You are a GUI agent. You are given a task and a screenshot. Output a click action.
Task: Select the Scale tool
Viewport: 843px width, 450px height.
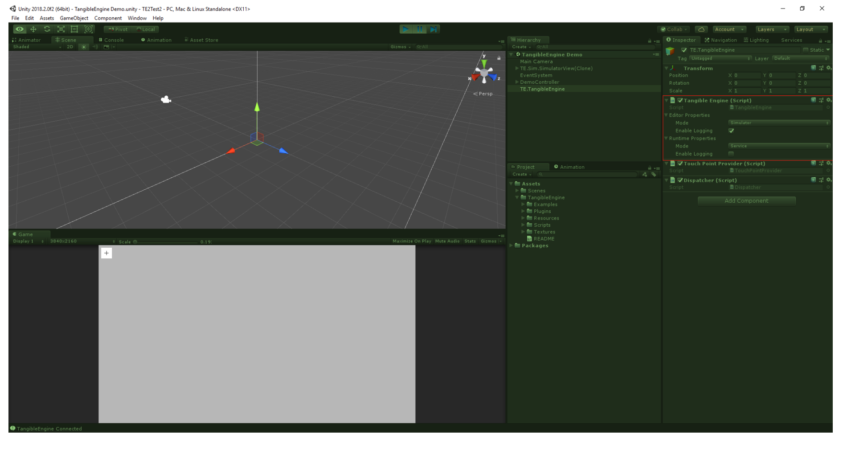61,29
